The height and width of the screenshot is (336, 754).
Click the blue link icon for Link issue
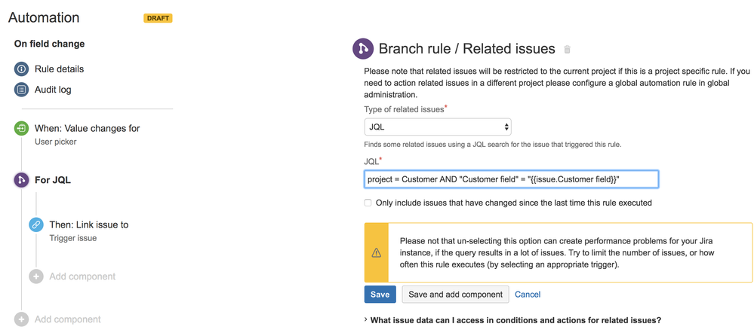(x=36, y=225)
